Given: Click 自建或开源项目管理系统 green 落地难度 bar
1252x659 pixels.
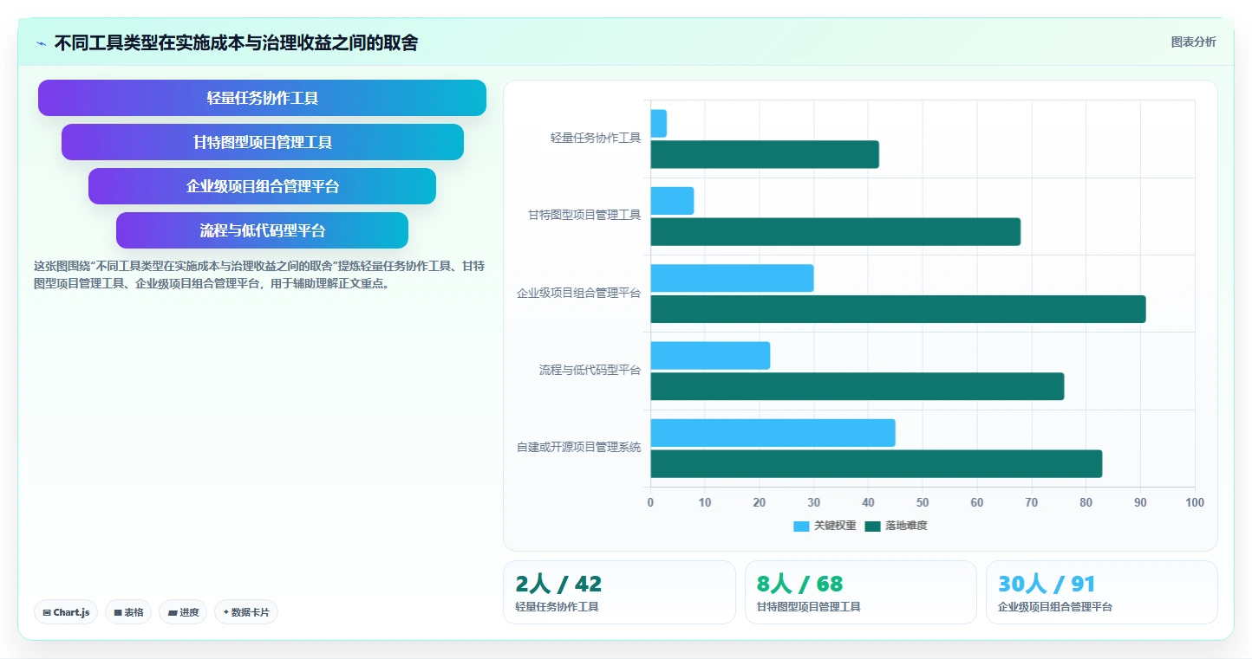Looking at the screenshot, I should (876, 464).
